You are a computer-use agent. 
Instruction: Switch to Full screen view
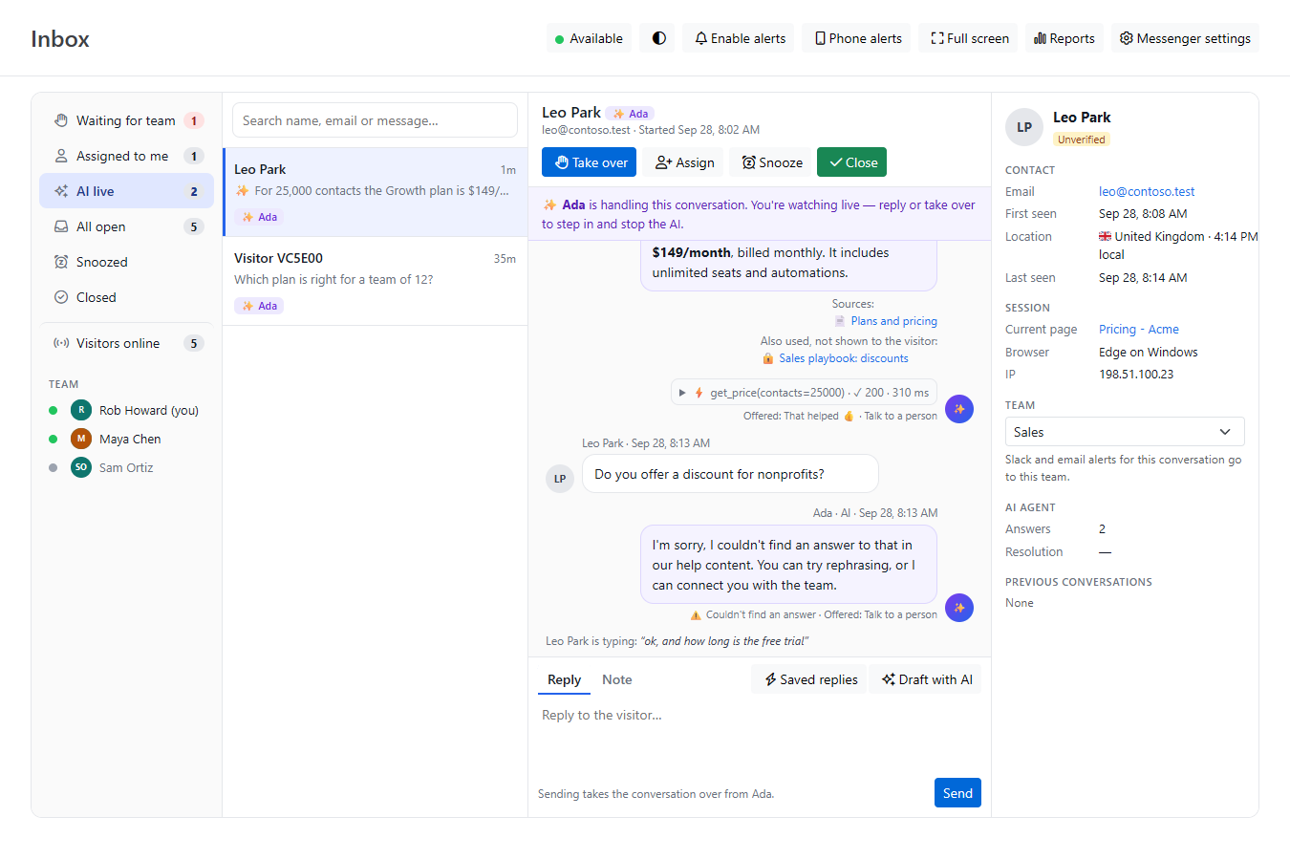click(969, 38)
